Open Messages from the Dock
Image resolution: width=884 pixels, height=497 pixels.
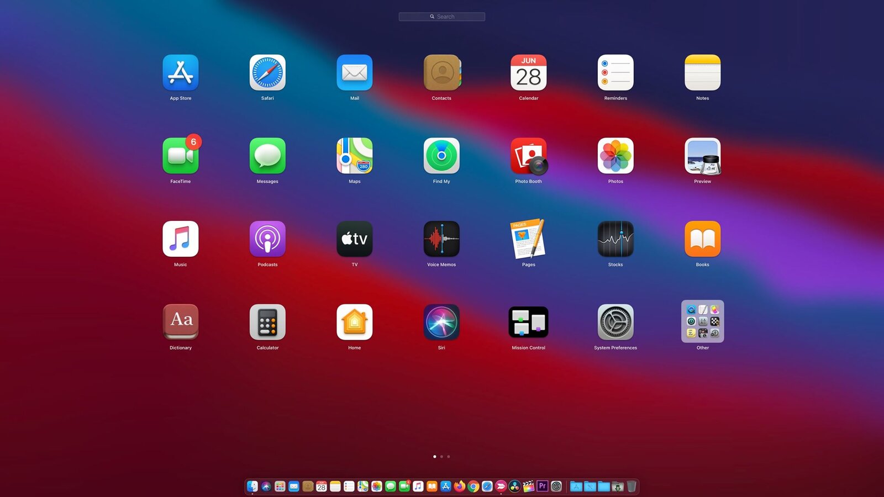pos(391,486)
